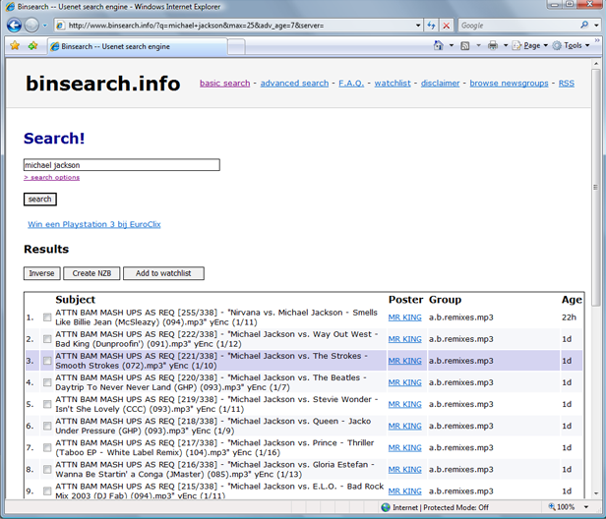The width and height of the screenshot is (606, 519).
Task: Click the Add to watchlist button
Action: coord(163,273)
